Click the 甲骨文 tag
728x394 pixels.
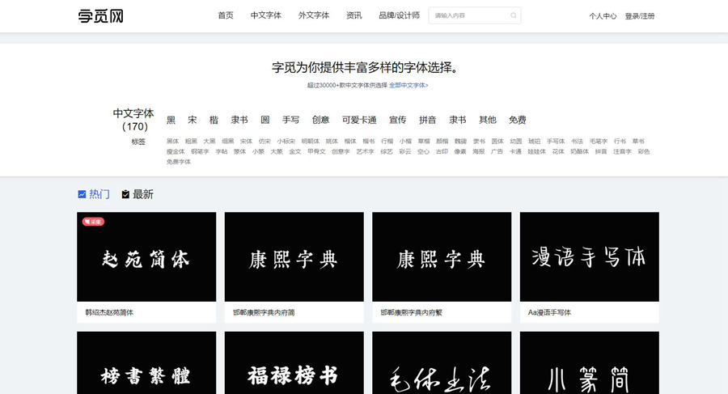[316, 151]
